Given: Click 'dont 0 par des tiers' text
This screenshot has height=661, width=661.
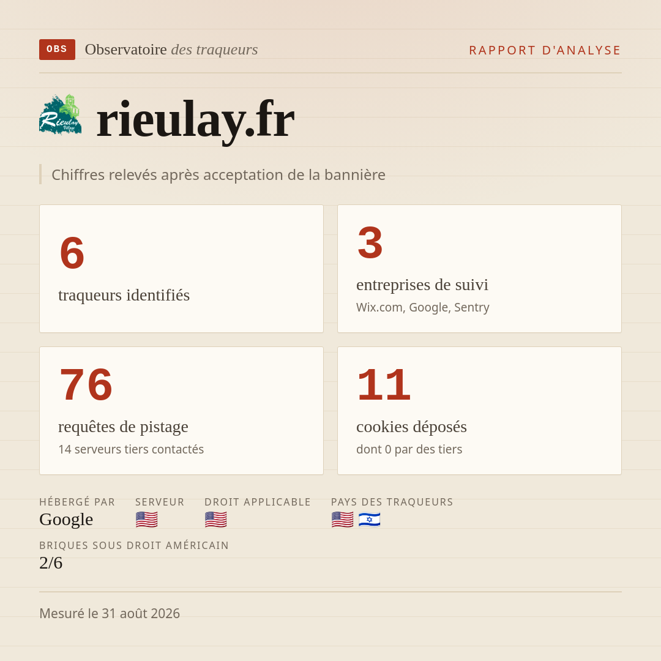Looking at the screenshot, I should point(409,449).
